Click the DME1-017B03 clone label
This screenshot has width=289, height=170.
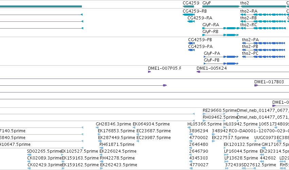pos(269,82)
